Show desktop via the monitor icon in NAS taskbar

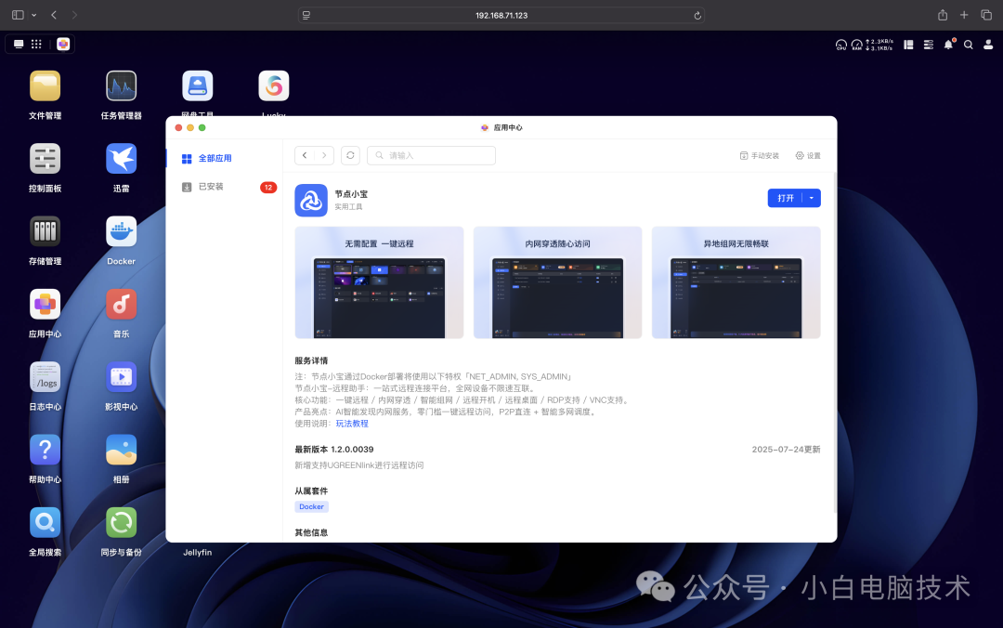point(19,45)
